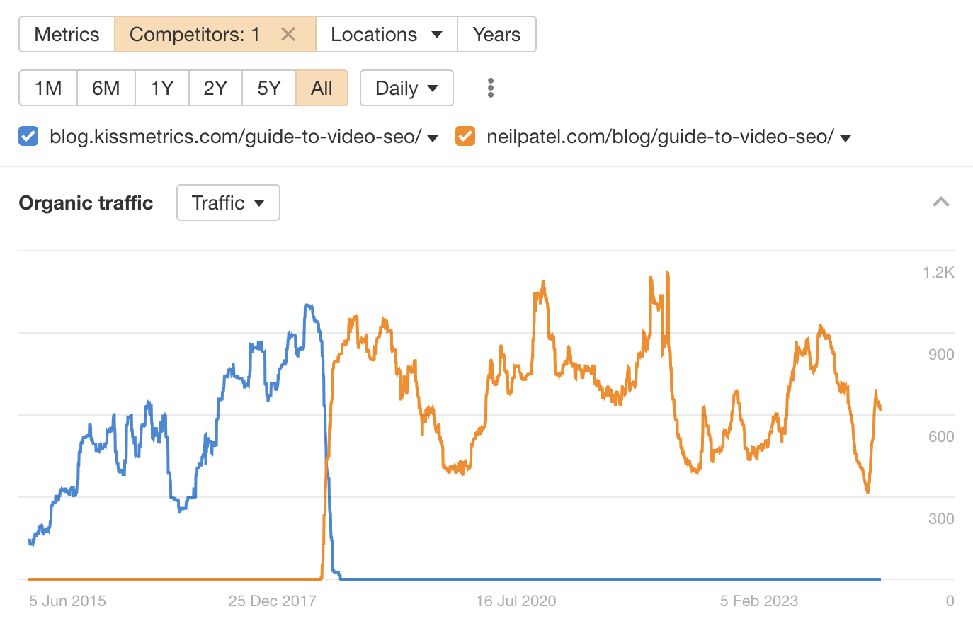973x626 pixels.
Task: Select the 6M time range
Action: coord(106,88)
